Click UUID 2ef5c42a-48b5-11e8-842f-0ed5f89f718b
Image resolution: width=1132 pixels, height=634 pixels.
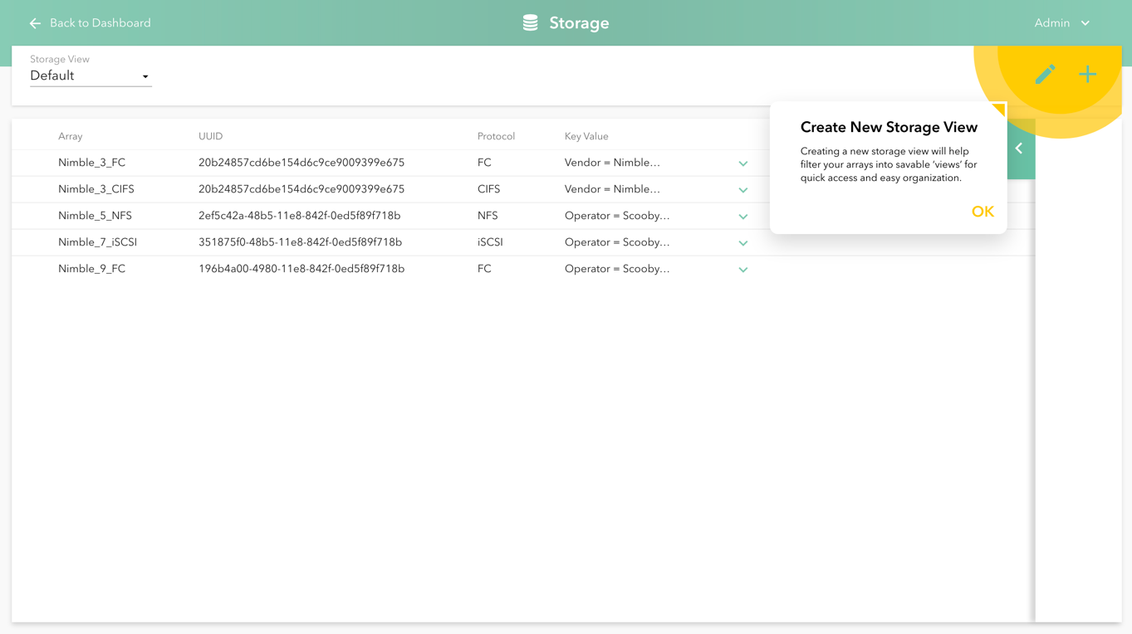click(x=299, y=216)
